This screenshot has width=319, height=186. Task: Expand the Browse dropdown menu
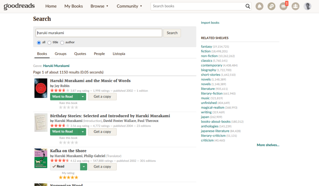coord(99,6)
